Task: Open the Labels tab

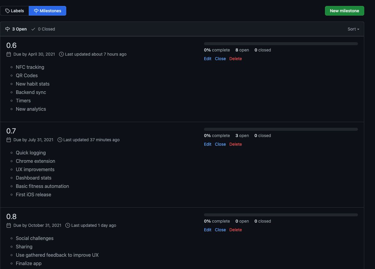Action: click(14, 11)
